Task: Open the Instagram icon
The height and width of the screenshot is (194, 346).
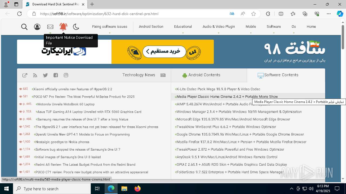Action: [66, 75]
